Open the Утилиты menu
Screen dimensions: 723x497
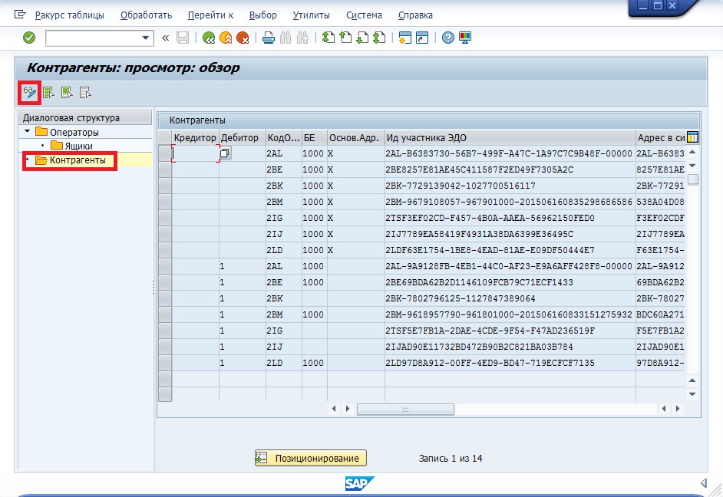click(311, 15)
